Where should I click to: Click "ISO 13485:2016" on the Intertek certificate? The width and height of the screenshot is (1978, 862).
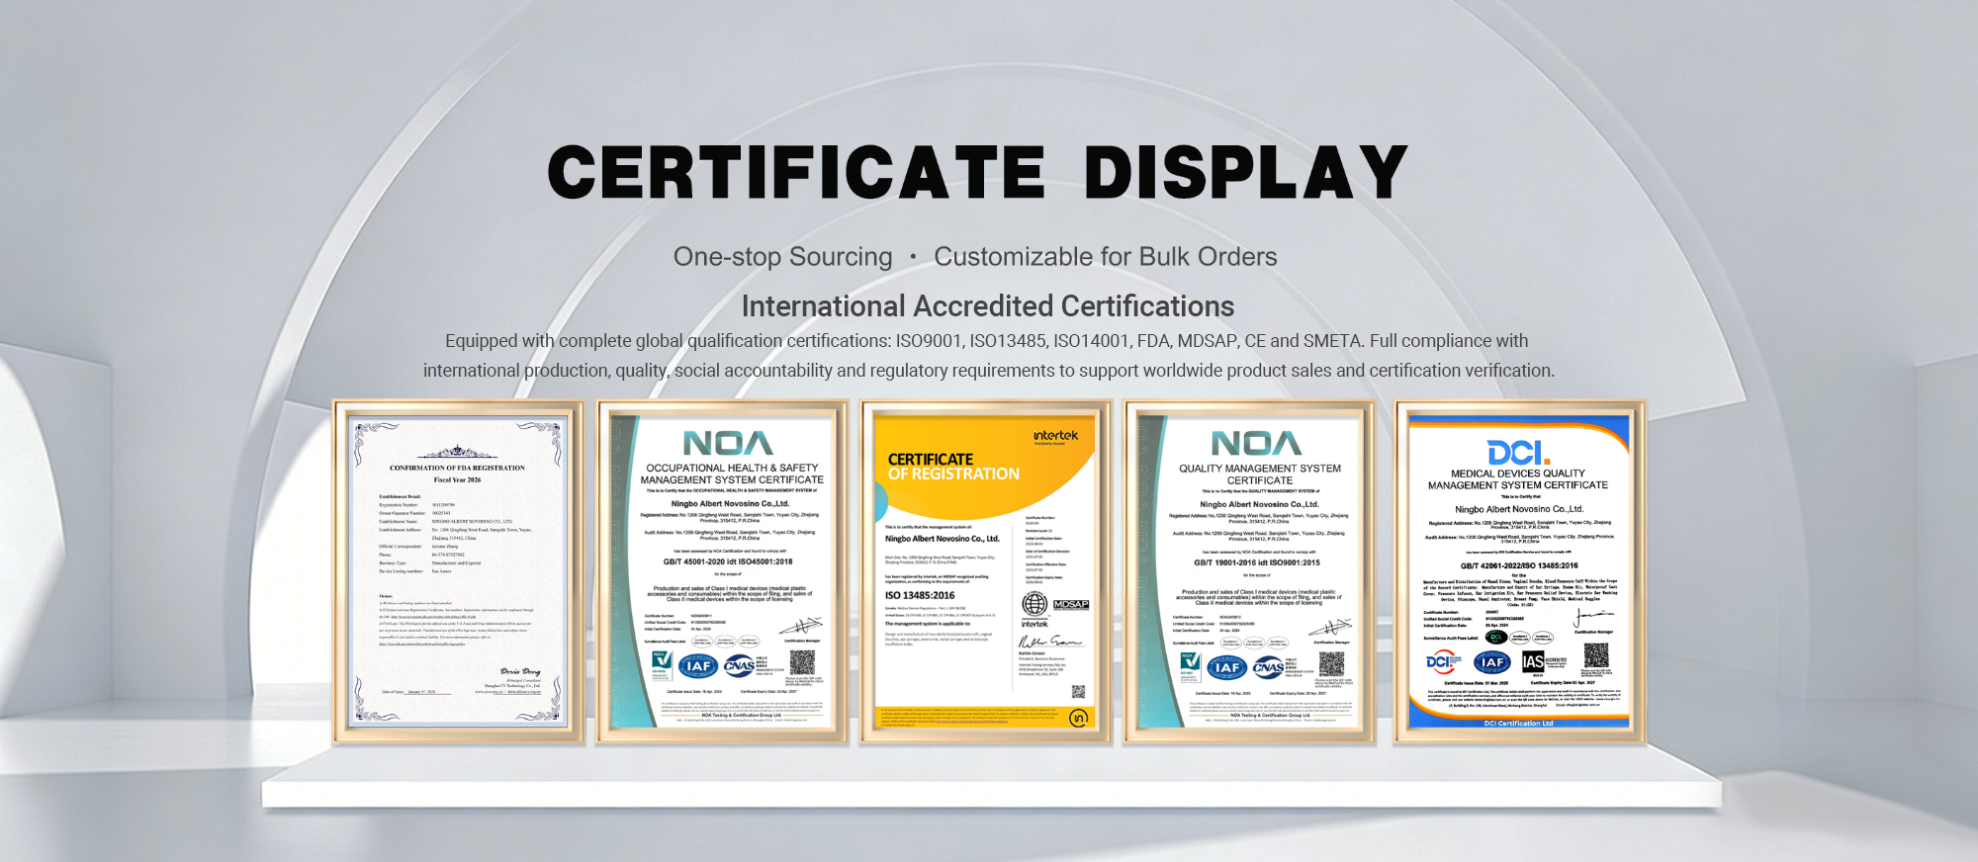pos(920,595)
